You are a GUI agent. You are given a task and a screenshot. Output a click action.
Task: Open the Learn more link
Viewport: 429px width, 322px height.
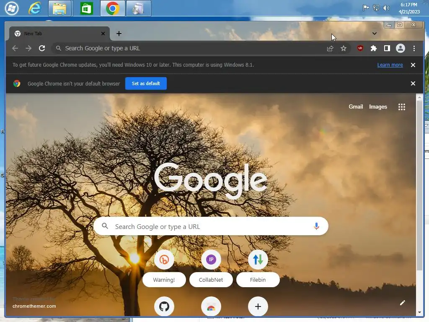[390, 65]
